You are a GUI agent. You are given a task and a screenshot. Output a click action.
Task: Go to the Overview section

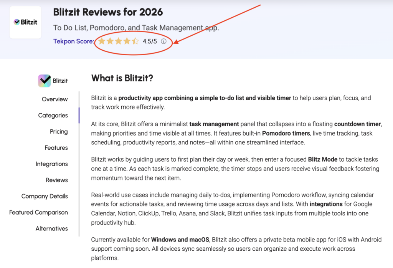point(54,99)
